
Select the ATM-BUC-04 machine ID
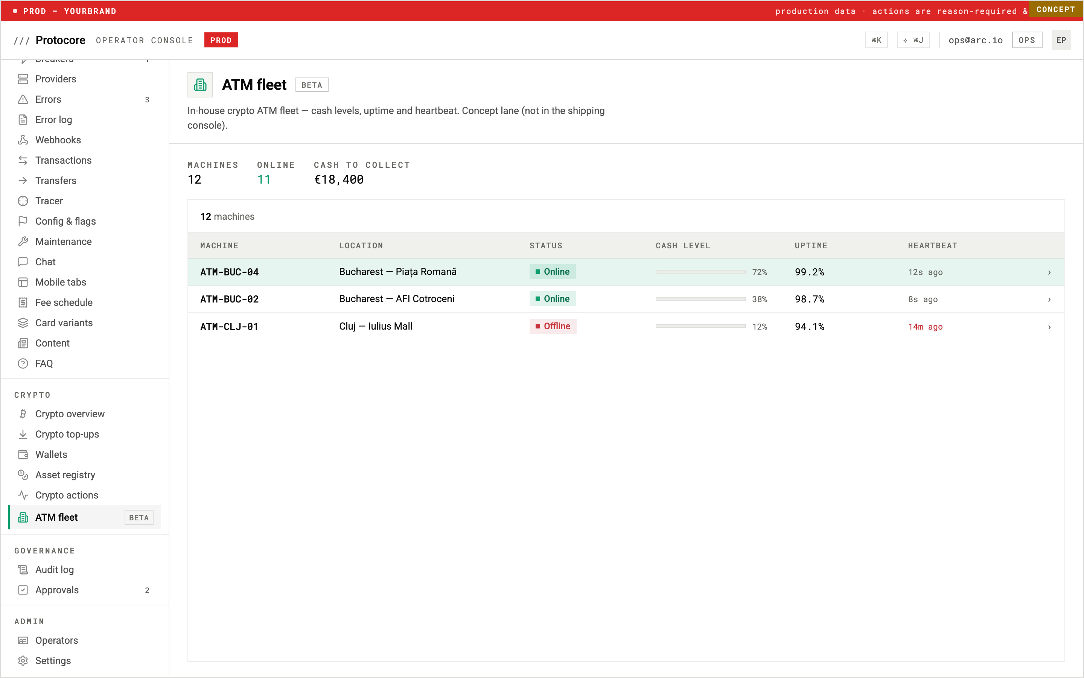[x=230, y=272]
